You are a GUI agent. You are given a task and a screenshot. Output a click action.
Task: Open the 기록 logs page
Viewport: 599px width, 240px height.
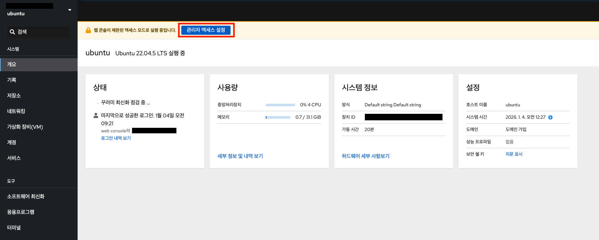click(12, 80)
